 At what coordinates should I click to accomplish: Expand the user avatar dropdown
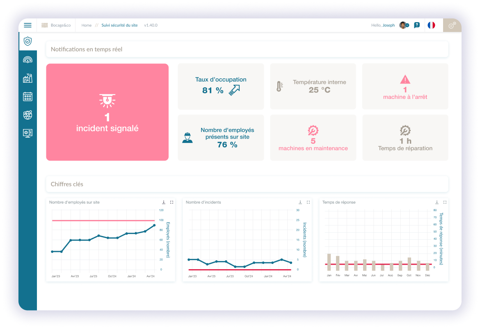[404, 25]
